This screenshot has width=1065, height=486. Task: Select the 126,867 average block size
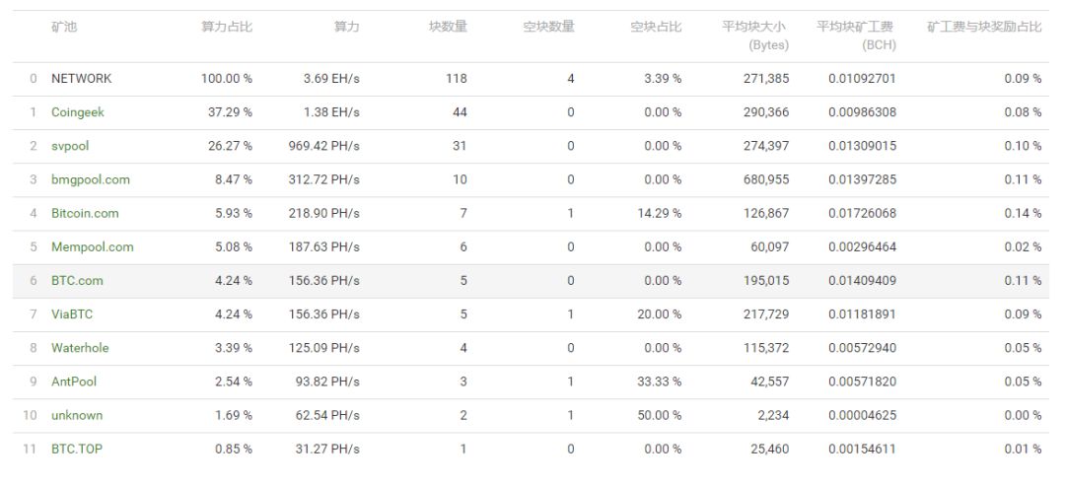(766, 213)
